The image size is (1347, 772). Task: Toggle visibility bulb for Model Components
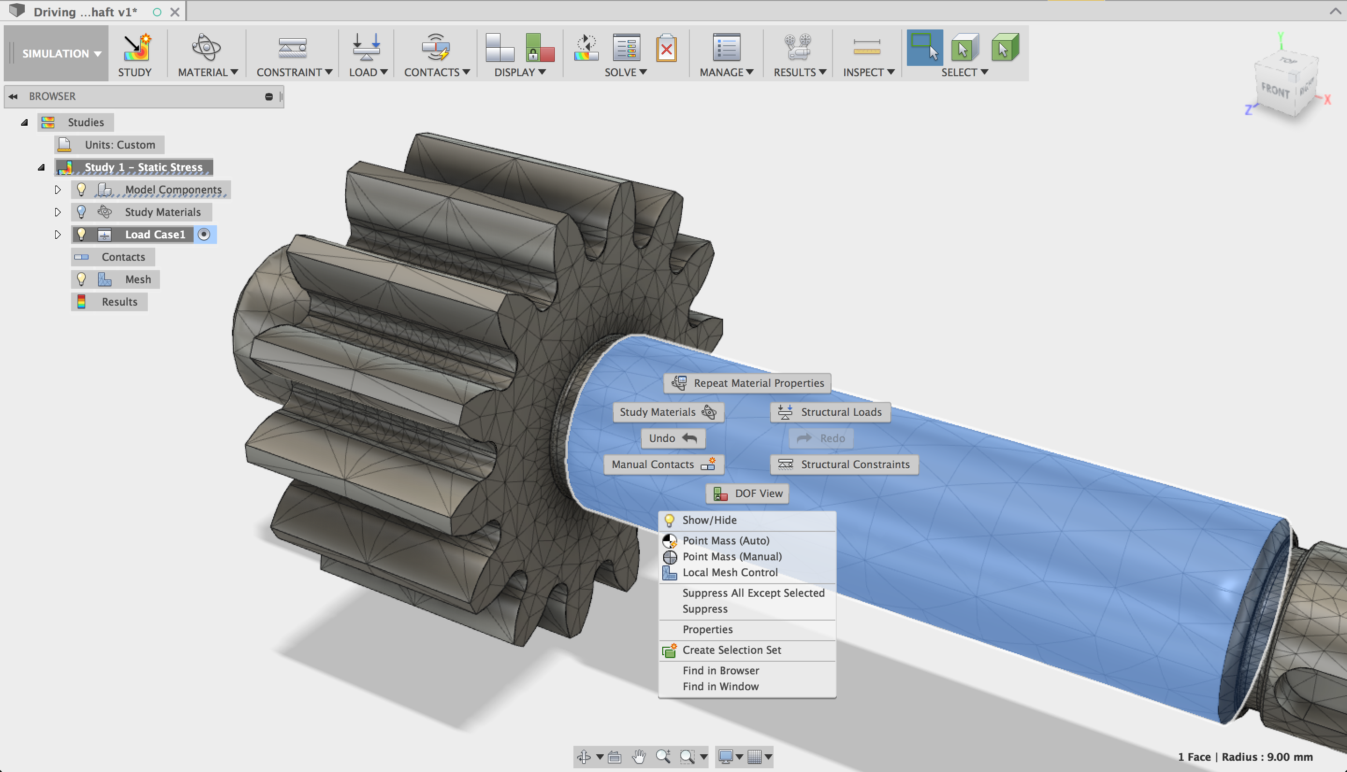[x=81, y=189]
